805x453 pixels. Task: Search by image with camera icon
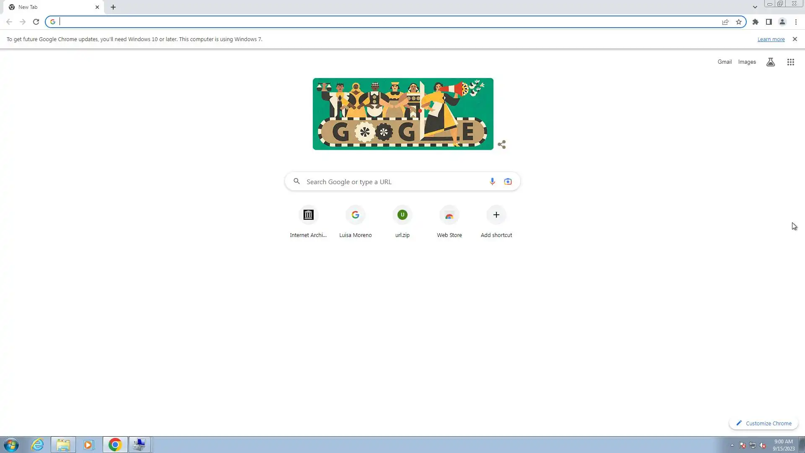(508, 182)
